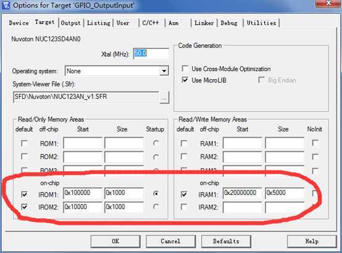Select ROM1 Startup radio button
This screenshot has height=253, width=342.
pyautogui.click(x=156, y=143)
